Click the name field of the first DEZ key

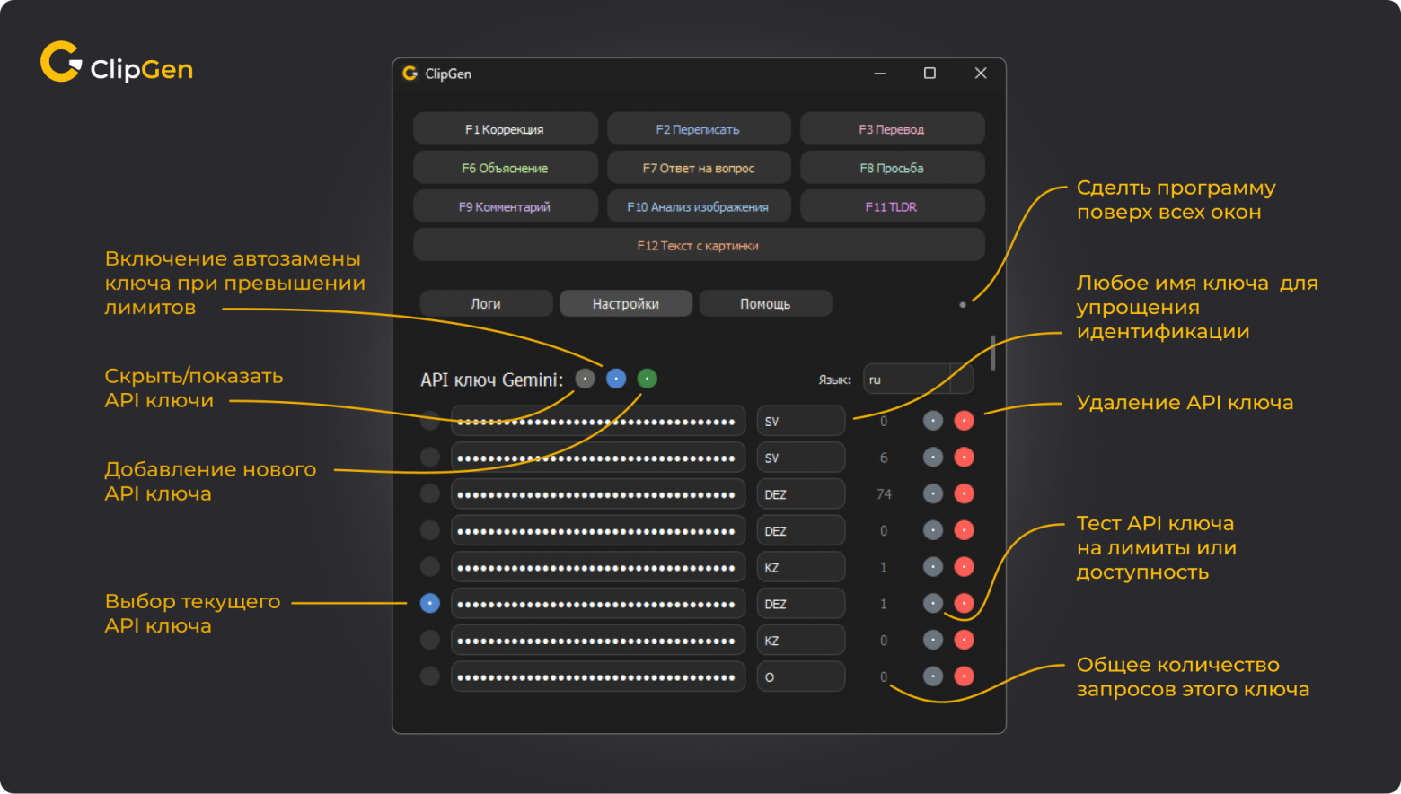(x=800, y=494)
